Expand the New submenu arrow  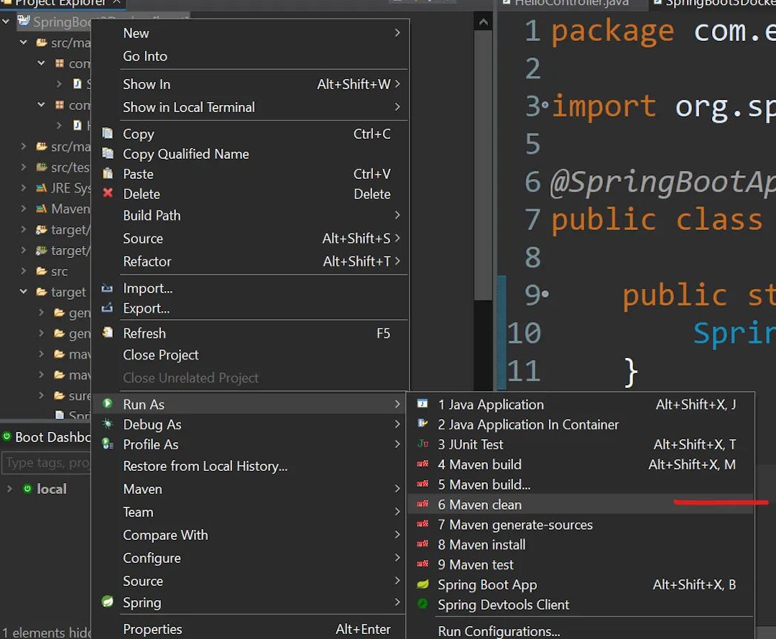397,33
